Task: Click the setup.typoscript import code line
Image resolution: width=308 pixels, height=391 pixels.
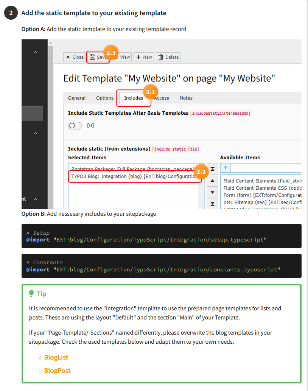Action: (146, 240)
